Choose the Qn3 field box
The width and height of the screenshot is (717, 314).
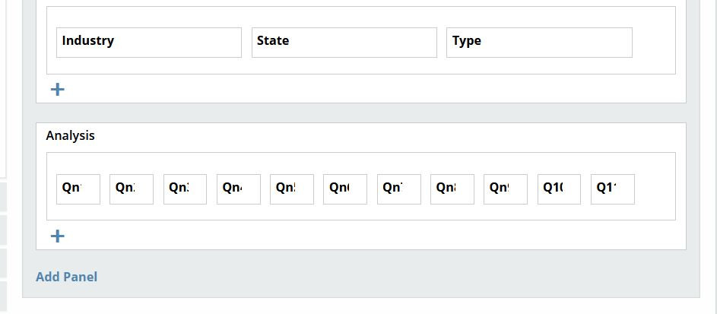(x=185, y=189)
